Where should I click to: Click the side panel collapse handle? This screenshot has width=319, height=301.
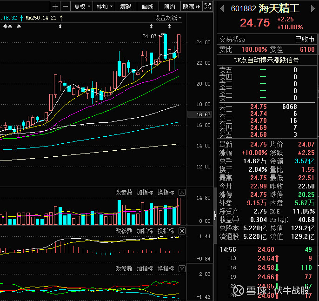click(x=215, y=215)
